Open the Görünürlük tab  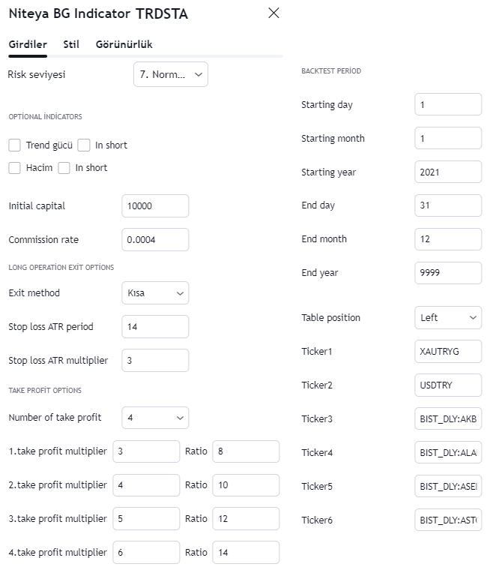pos(124,44)
